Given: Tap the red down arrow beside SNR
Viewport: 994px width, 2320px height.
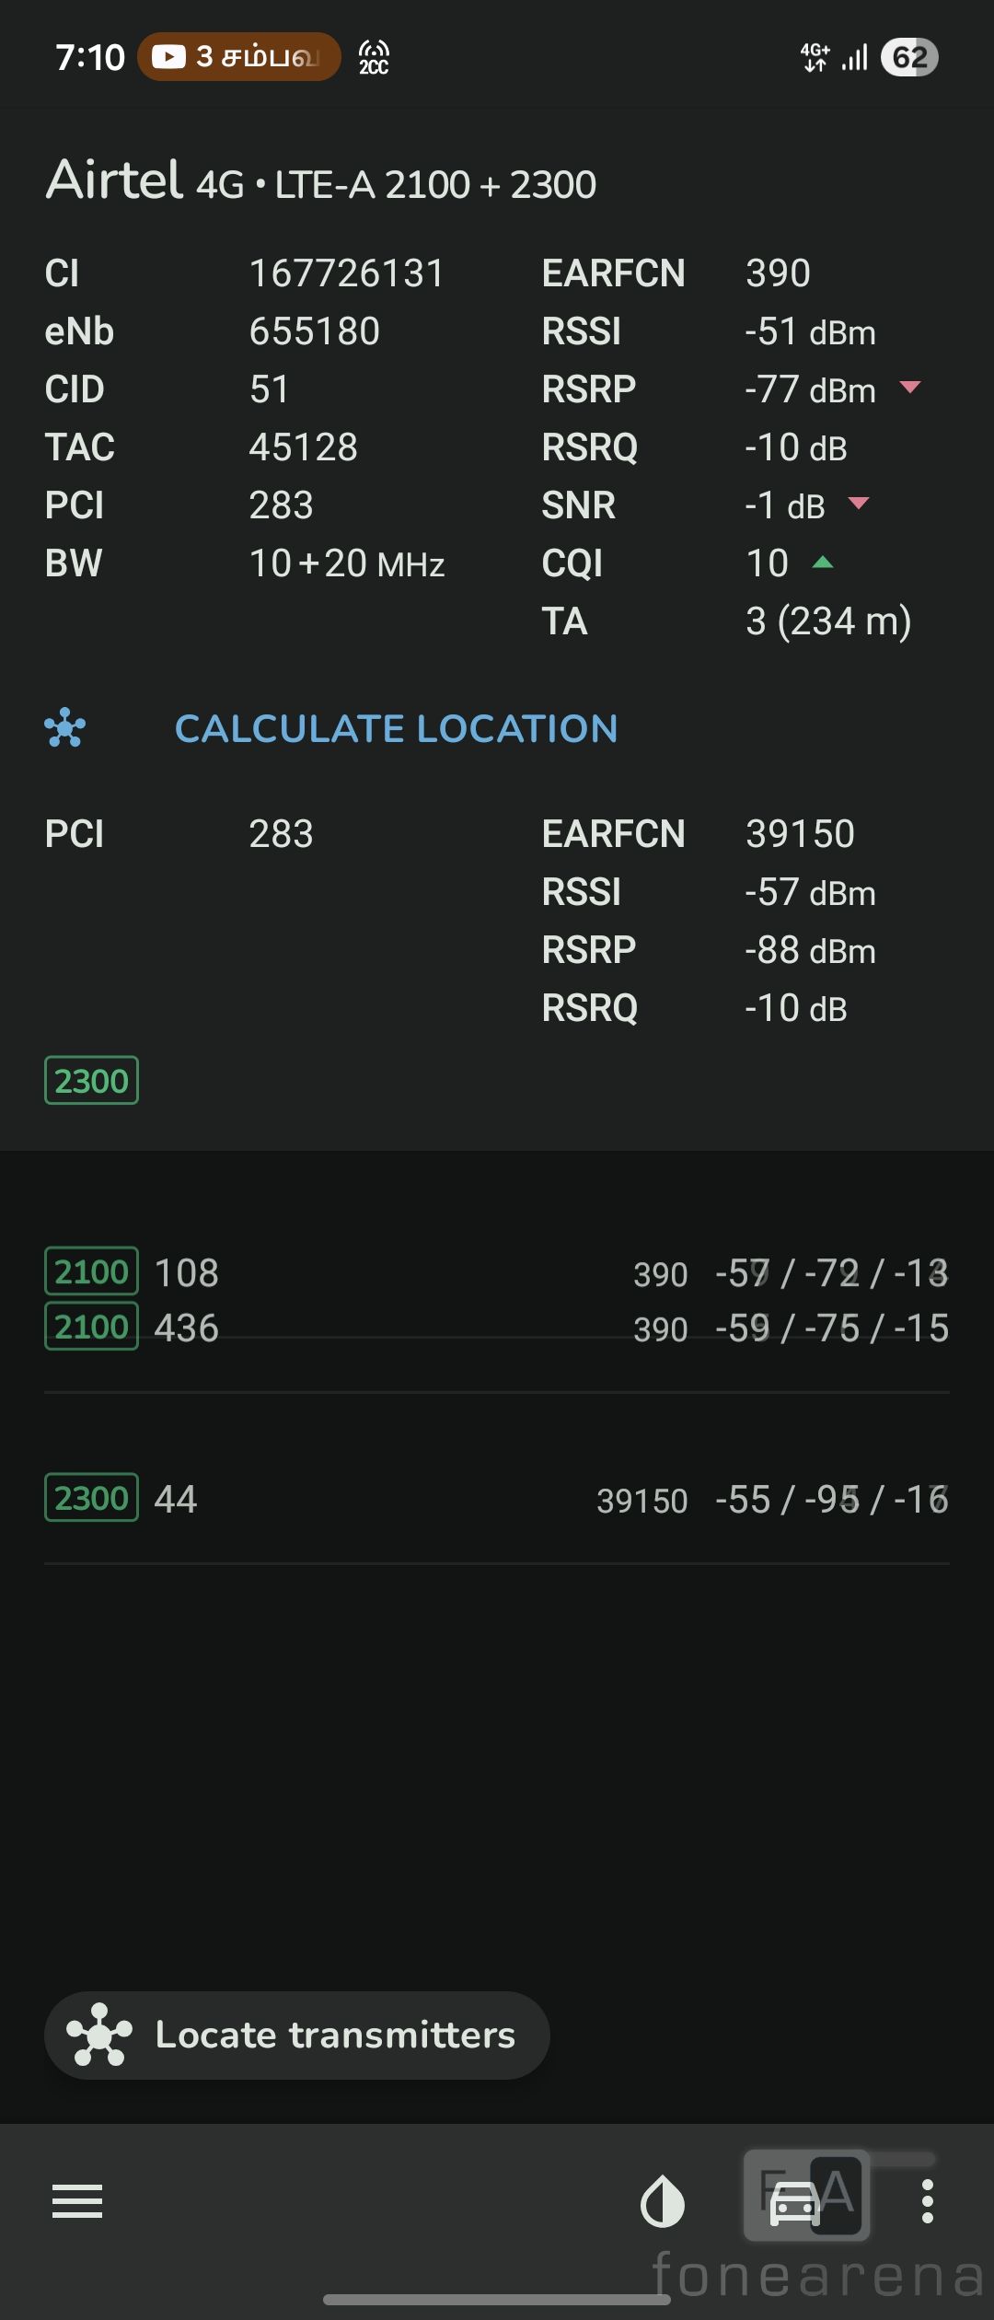Looking at the screenshot, I should (x=859, y=504).
